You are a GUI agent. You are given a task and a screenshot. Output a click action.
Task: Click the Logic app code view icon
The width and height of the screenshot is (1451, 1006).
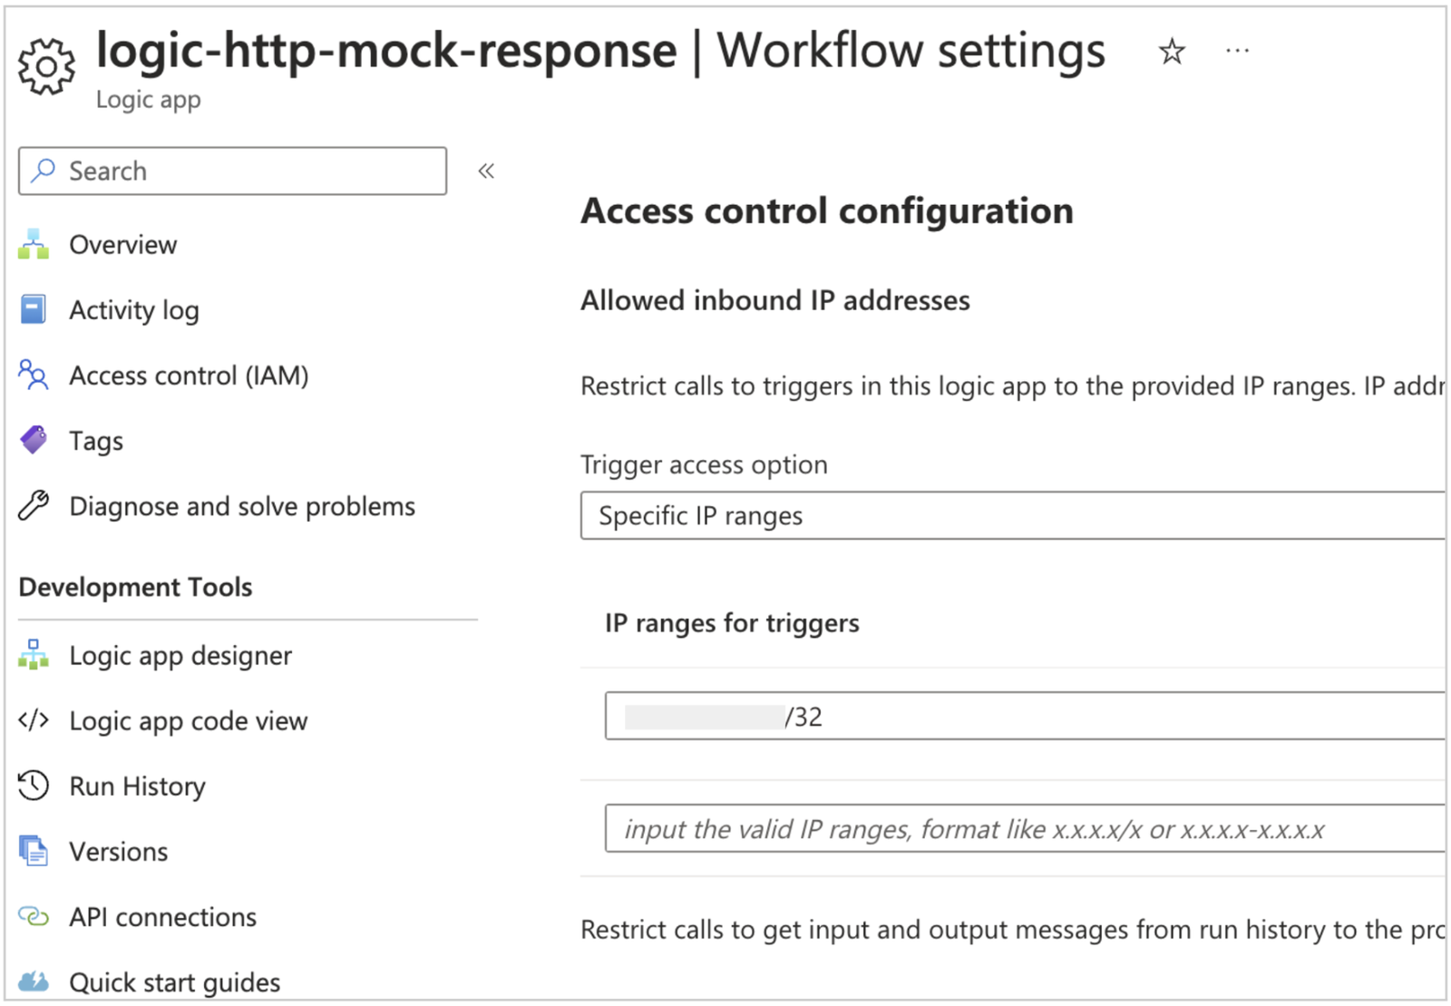point(34,720)
